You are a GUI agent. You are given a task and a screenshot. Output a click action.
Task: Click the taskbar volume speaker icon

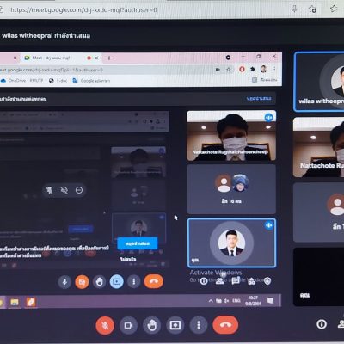tap(226, 301)
